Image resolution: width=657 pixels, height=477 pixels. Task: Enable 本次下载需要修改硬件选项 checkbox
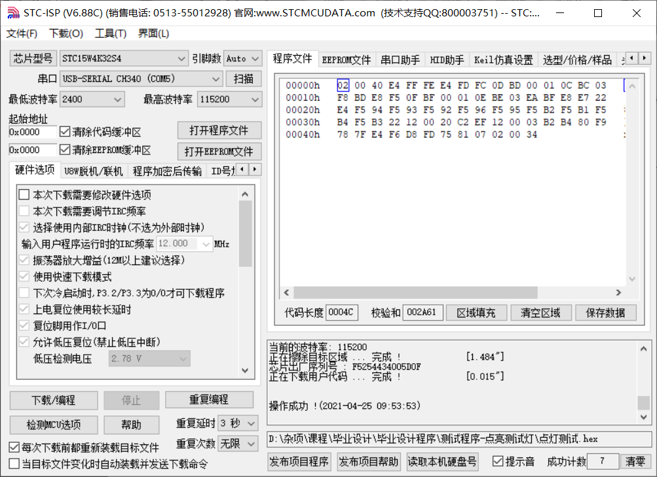click(24, 194)
